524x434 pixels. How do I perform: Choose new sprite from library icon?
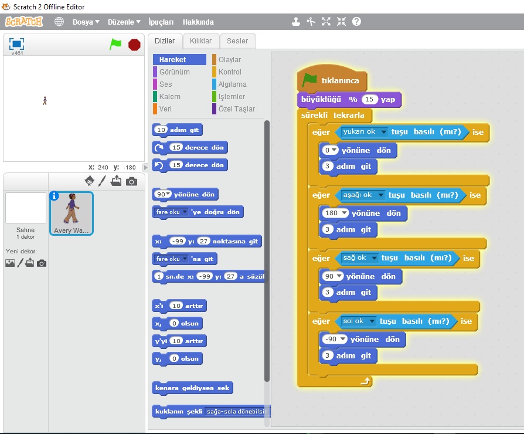90,181
